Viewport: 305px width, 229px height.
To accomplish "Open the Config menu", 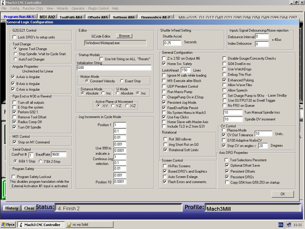I will coord(15,8).
